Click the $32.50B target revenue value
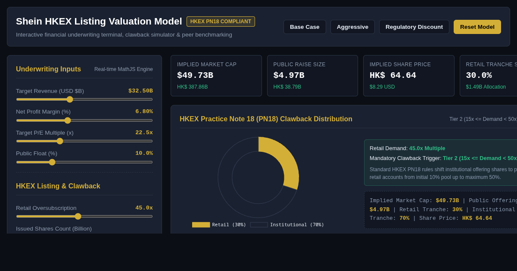 (x=140, y=91)
